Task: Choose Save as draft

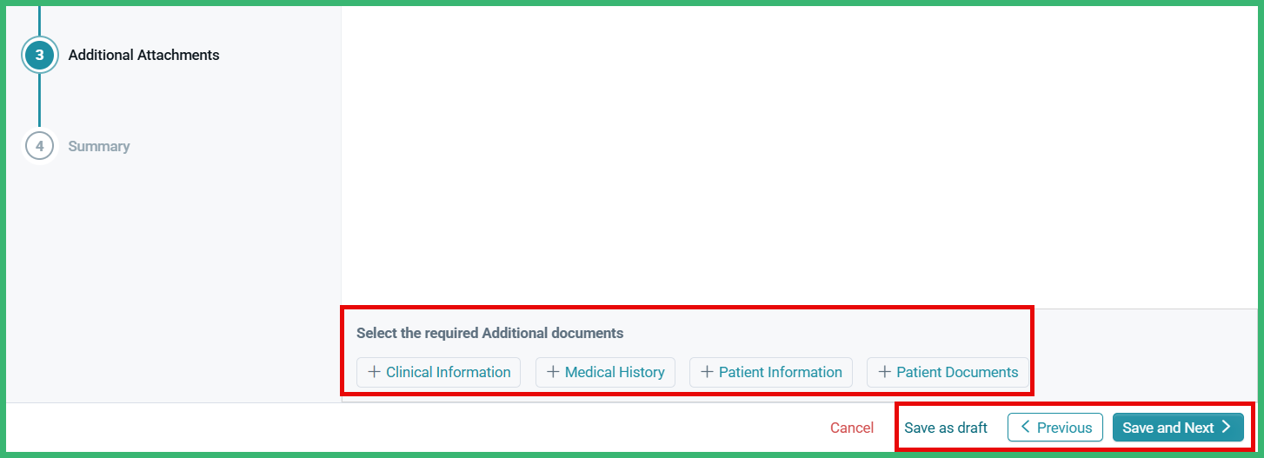Action: point(946,428)
